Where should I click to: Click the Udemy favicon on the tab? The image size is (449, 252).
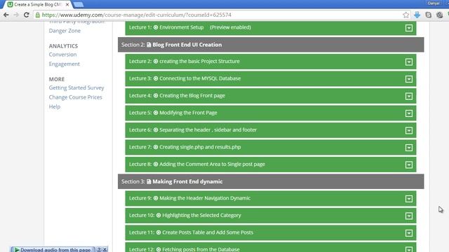(11, 5)
